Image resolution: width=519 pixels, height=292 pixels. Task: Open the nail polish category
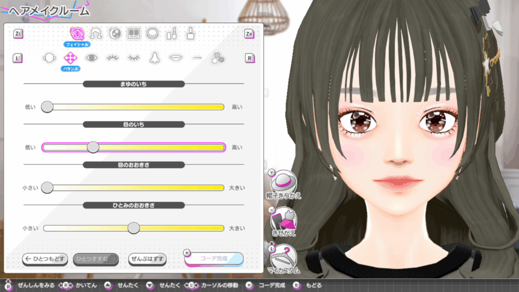point(190,33)
